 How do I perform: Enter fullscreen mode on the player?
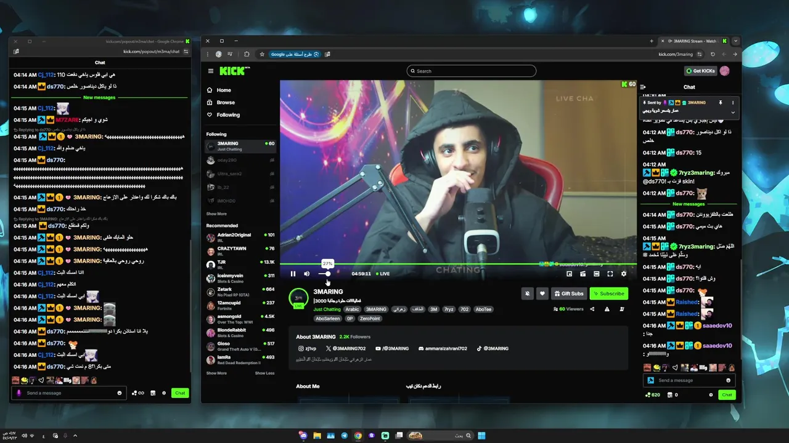click(610, 274)
